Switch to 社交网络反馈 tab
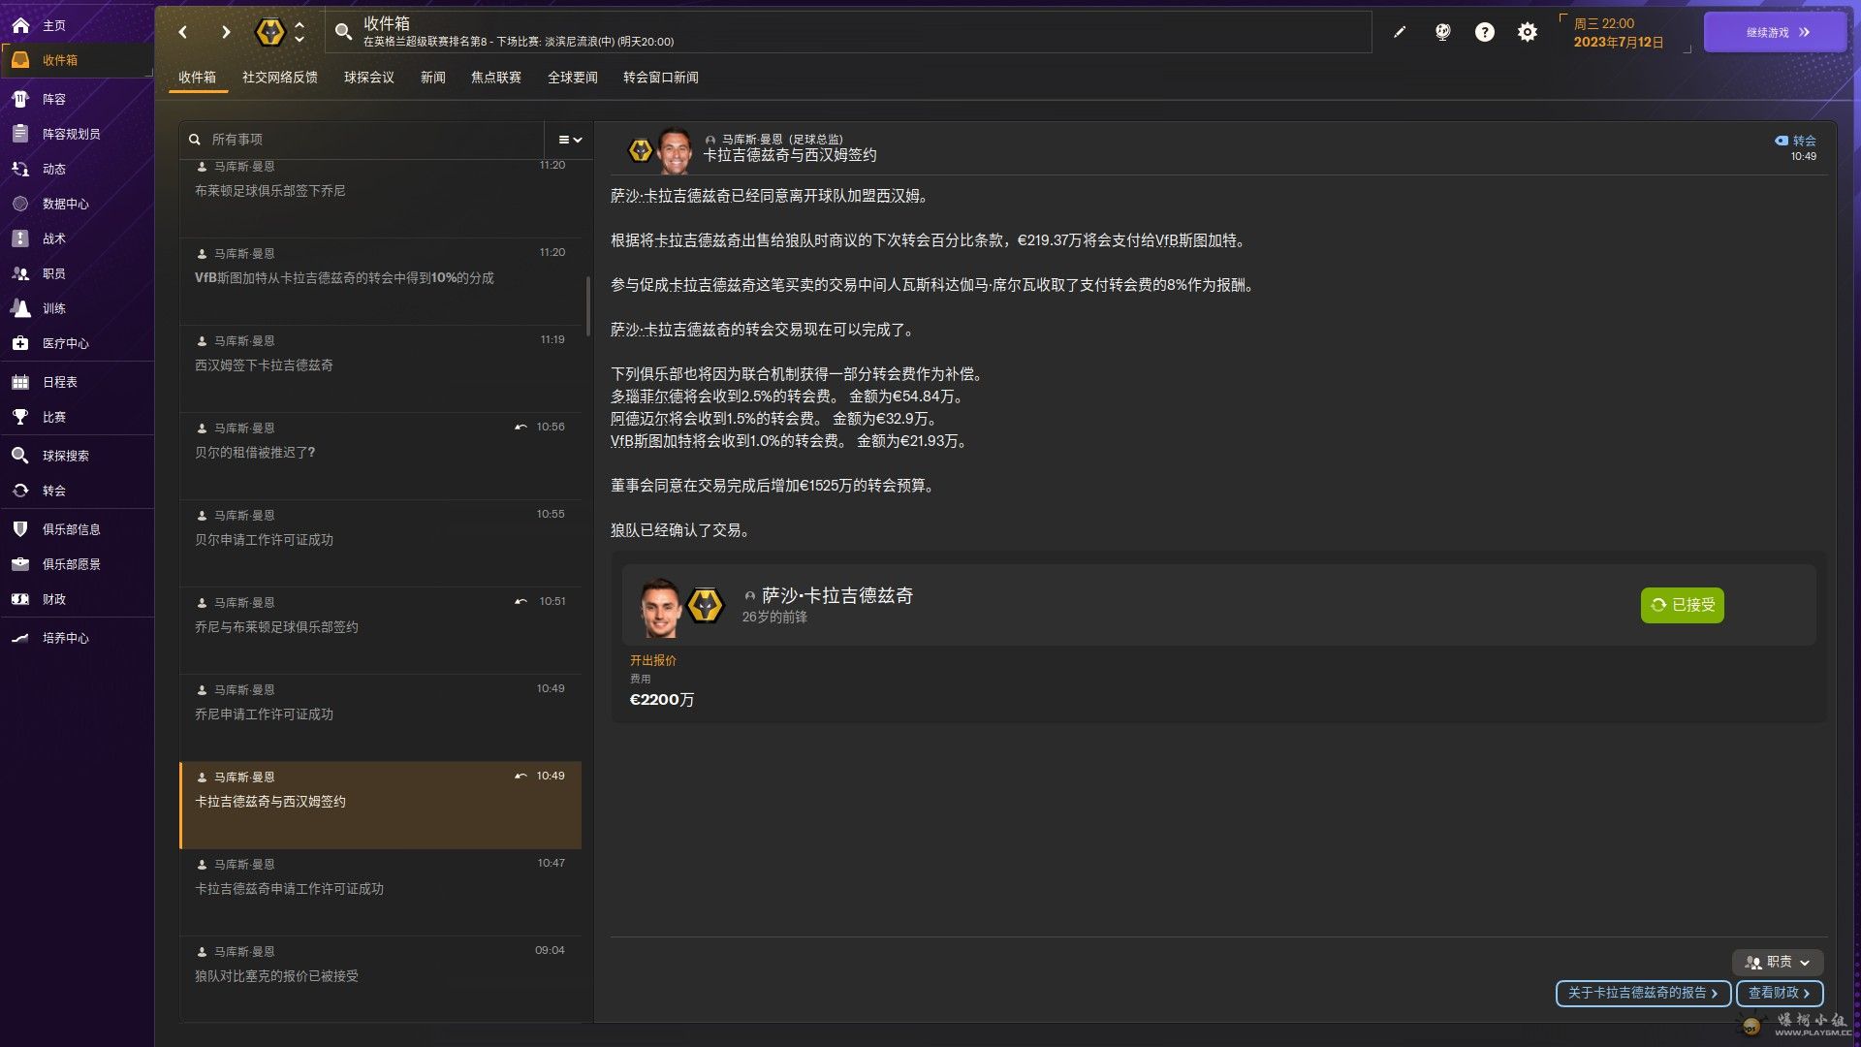 (x=280, y=78)
